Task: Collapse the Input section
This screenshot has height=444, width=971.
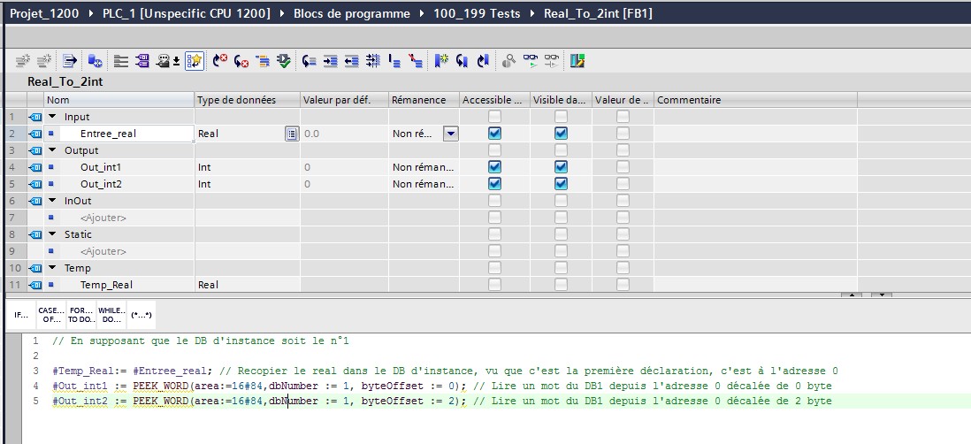Action: tap(52, 117)
